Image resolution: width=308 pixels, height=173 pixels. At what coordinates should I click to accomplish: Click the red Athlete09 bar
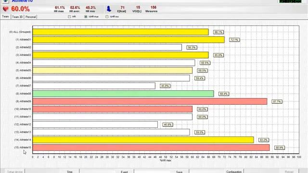(x=150, y=101)
